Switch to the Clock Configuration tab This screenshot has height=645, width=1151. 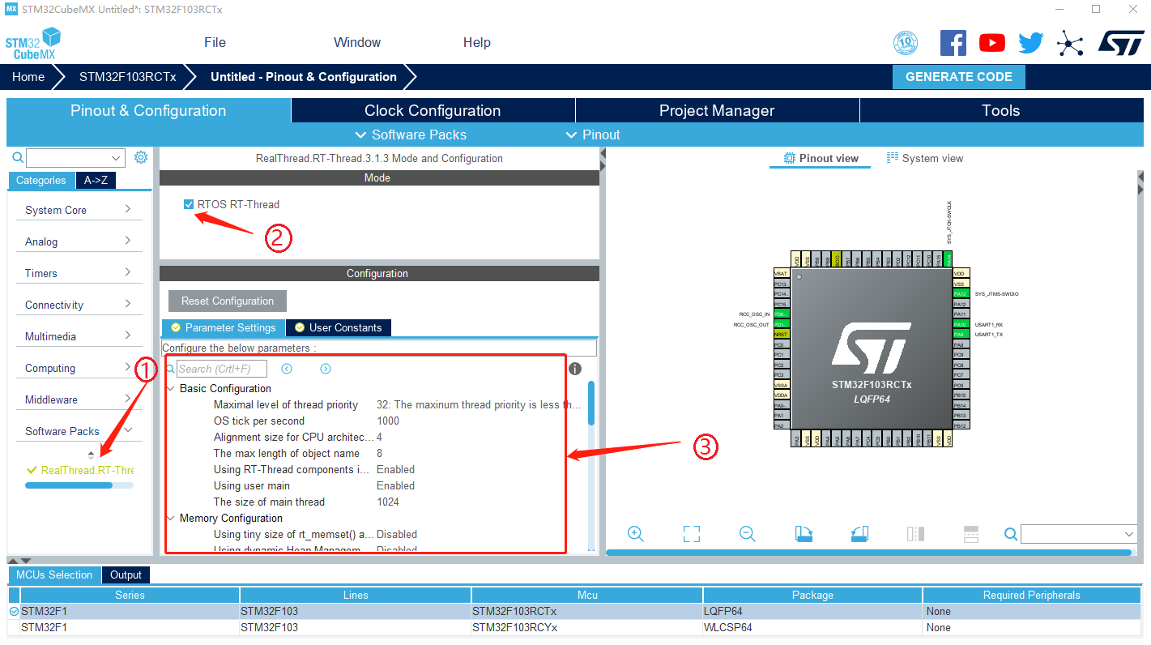coord(433,111)
